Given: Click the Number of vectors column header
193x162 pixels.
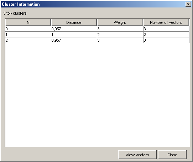Looking at the screenshot, I should (166, 22).
